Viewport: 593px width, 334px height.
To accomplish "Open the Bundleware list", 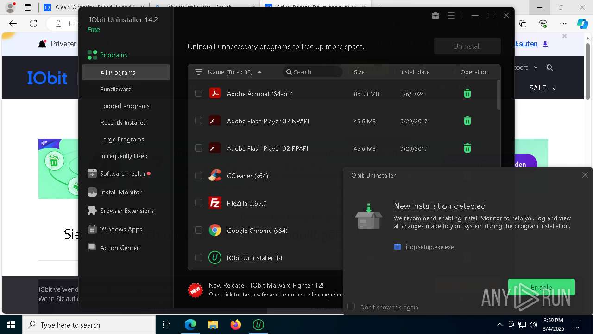I will (x=116, y=89).
